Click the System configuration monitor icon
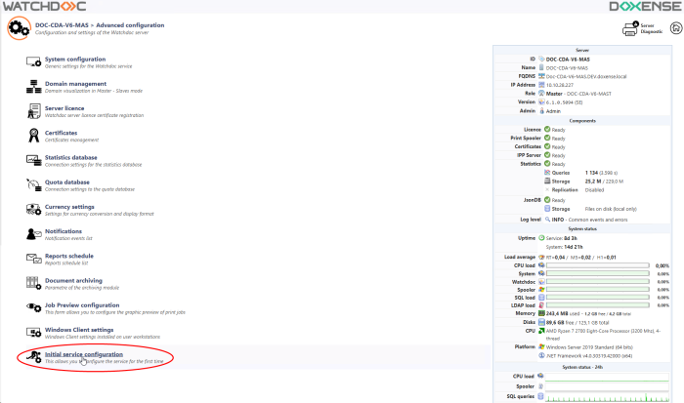 32,62
